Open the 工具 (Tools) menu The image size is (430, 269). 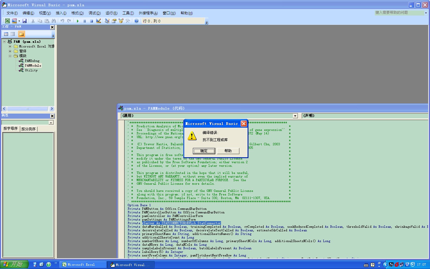(128, 13)
